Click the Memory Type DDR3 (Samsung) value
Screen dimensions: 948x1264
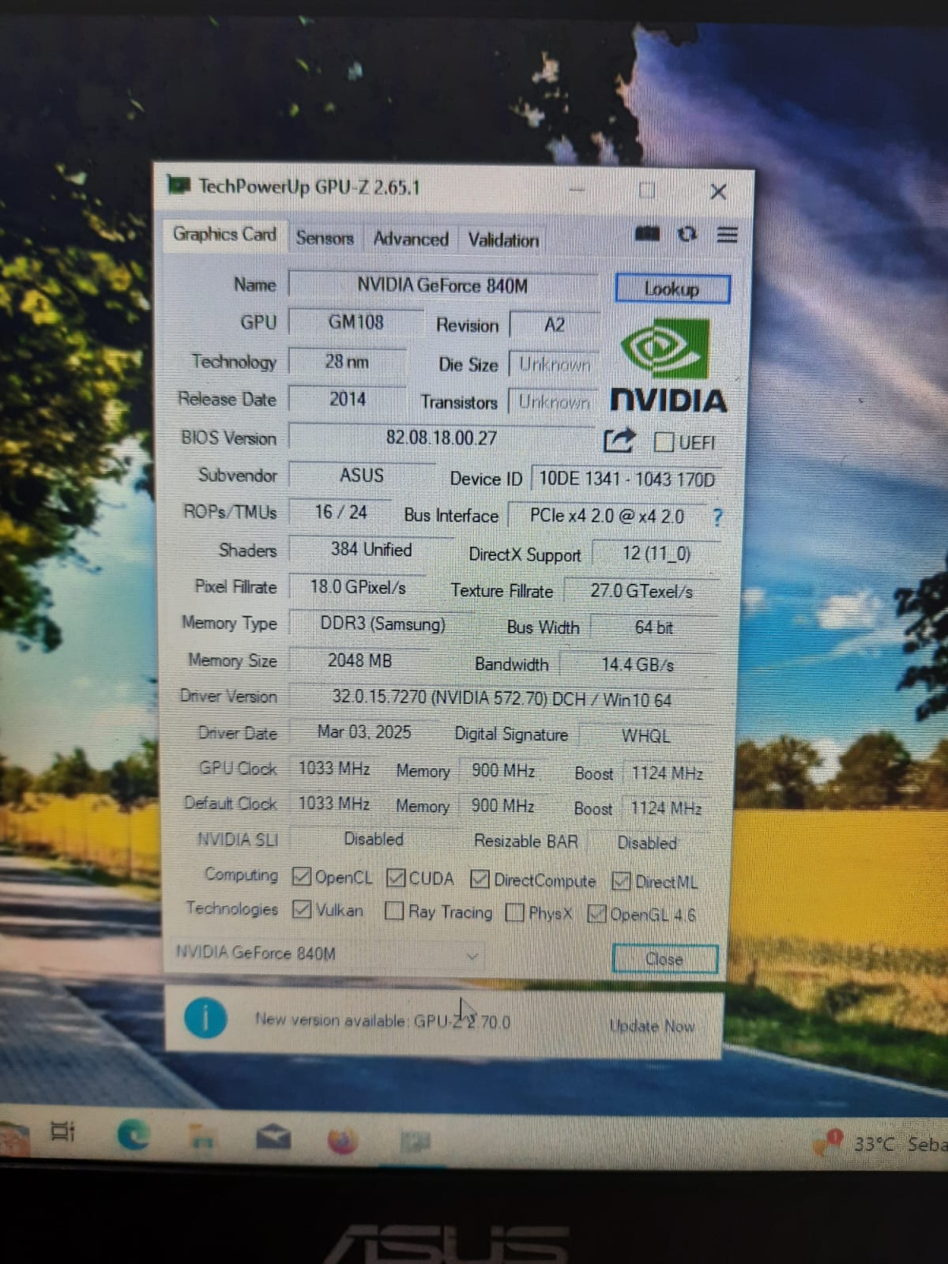coord(382,624)
